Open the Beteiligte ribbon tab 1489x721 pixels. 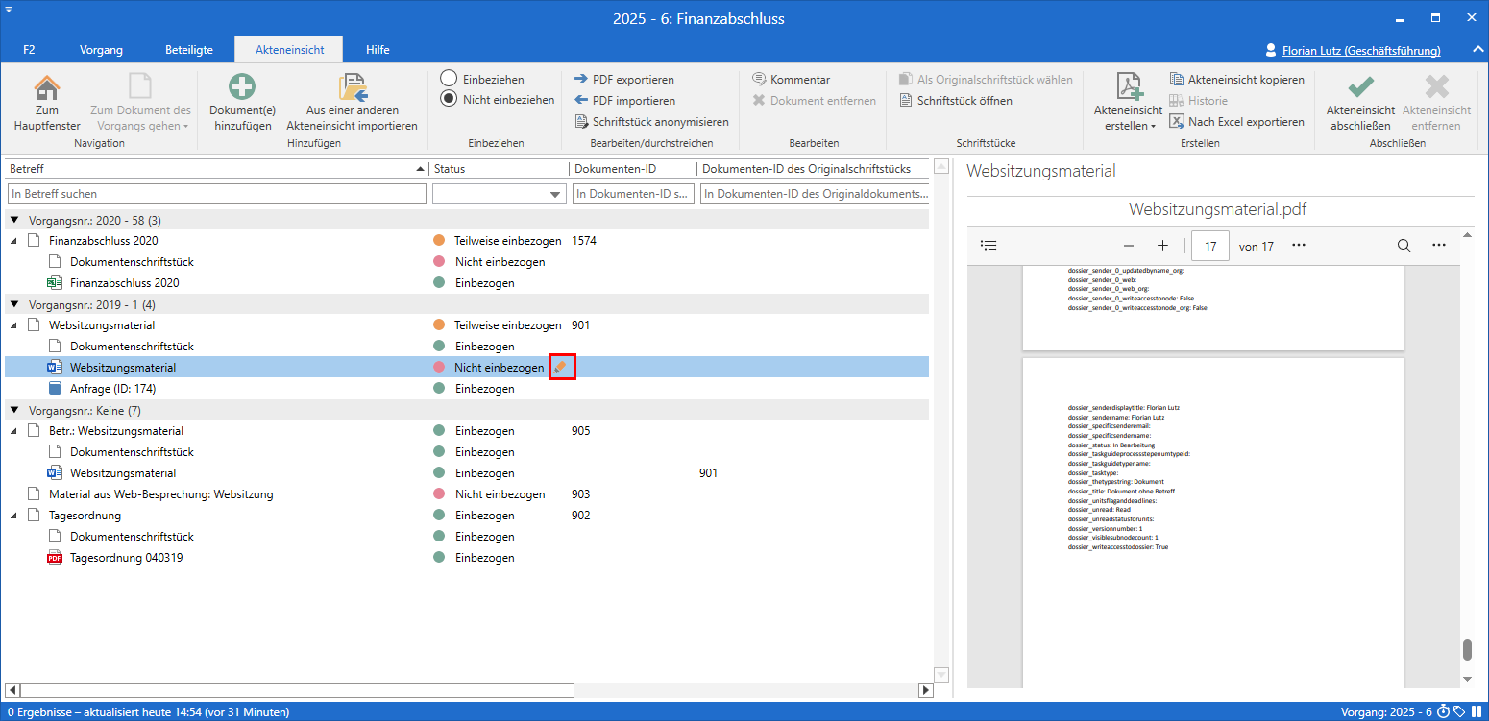coord(188,50)
